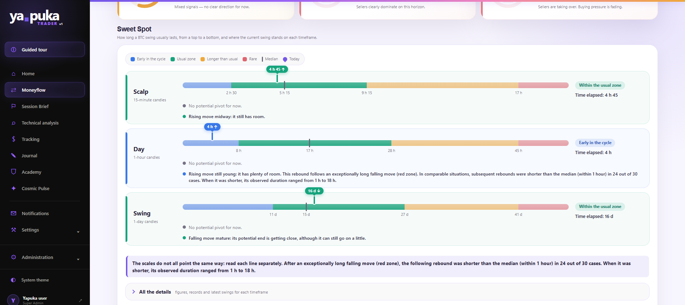Click the Longer than usual orange swatch

pos(203,59)
